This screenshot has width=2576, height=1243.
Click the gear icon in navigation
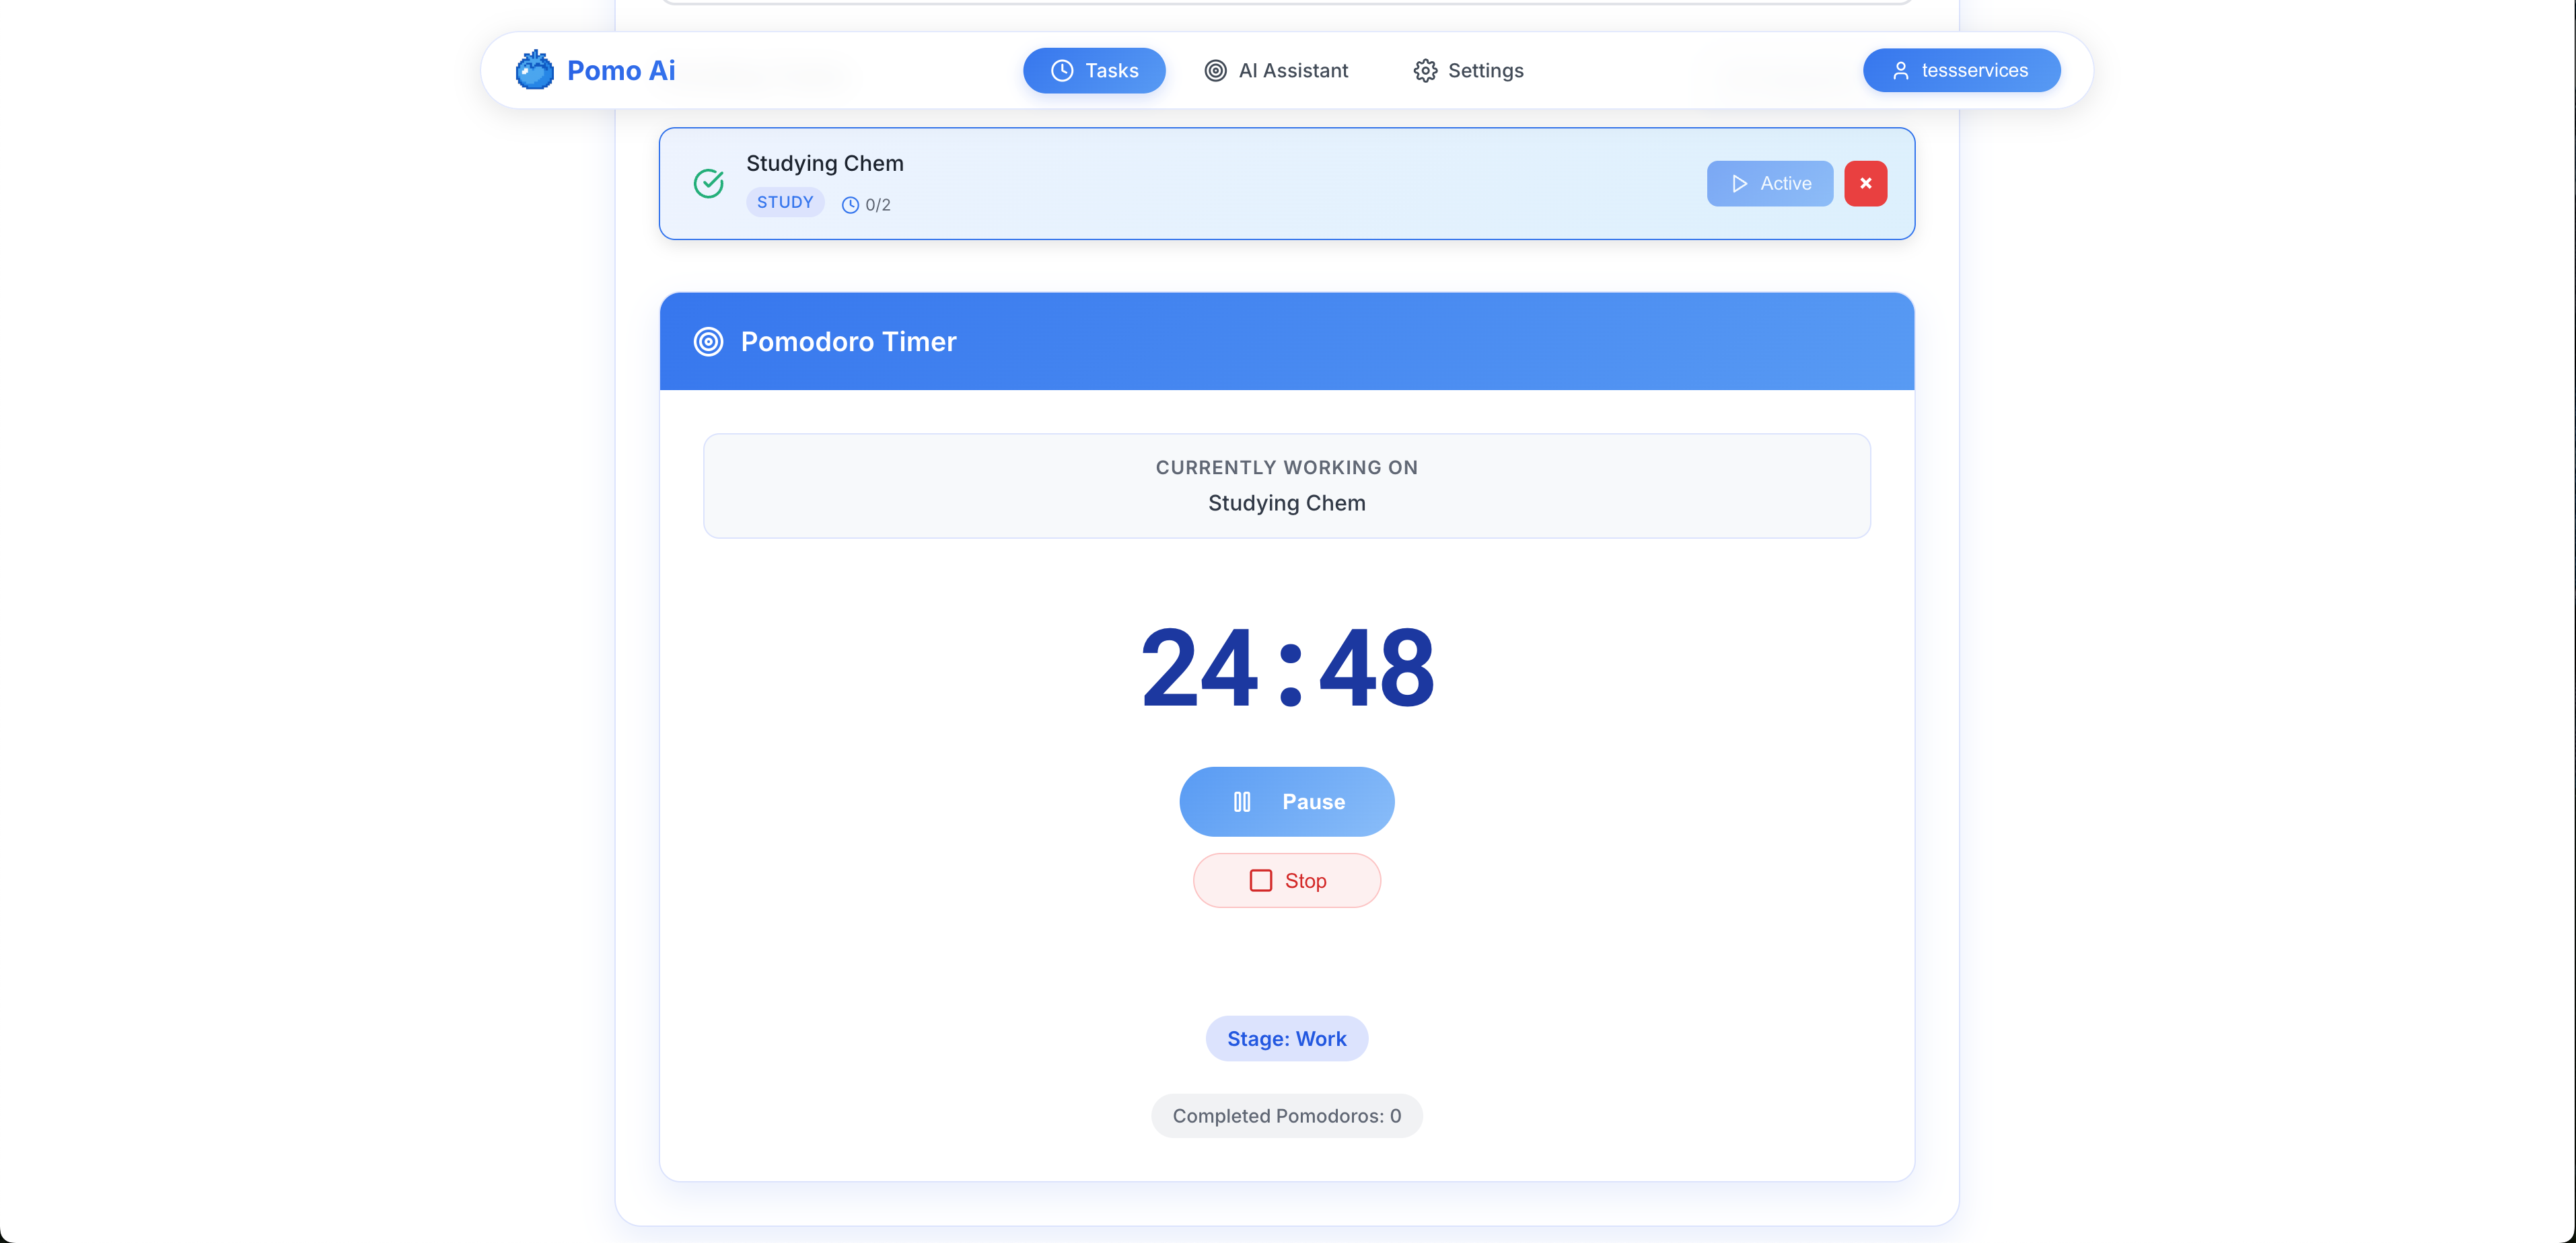[x=1425, y=71]
